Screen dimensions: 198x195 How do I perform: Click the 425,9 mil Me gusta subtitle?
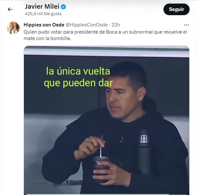click(x=43, y=14)
